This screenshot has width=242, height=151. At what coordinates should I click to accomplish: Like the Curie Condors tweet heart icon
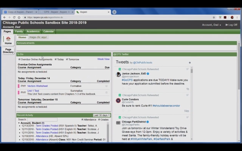pyautogui.click(x=123, y=111)
